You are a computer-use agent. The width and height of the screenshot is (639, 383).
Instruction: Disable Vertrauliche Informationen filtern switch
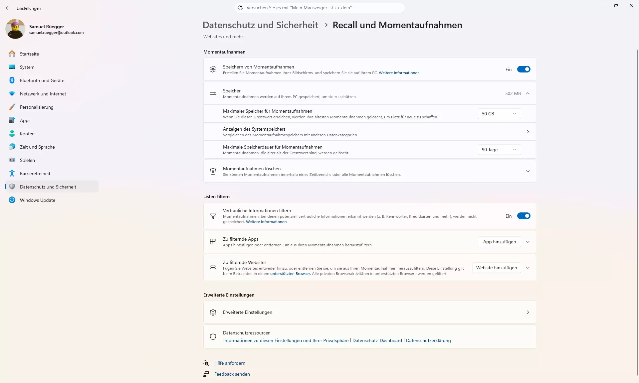(x=524, y=216)
